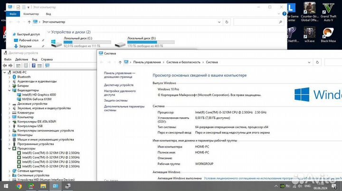The image size is (342, 191).
Task: Open the Файл menu in Device Manager
Action: [8, 59]
